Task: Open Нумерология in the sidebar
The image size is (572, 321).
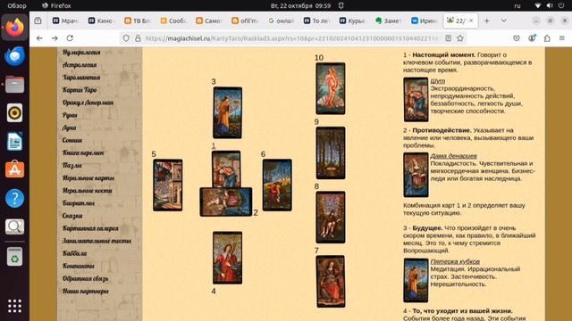Action: point(81,53)
